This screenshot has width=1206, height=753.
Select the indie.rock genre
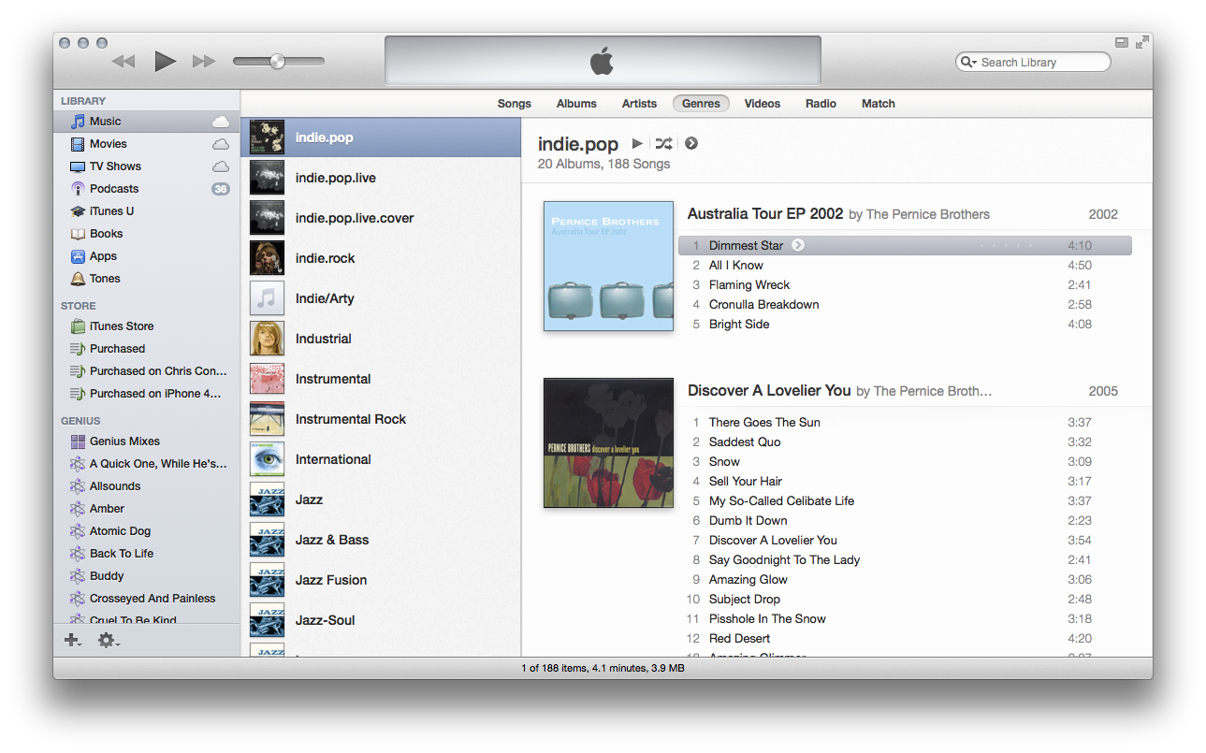[x=381, y=258]
